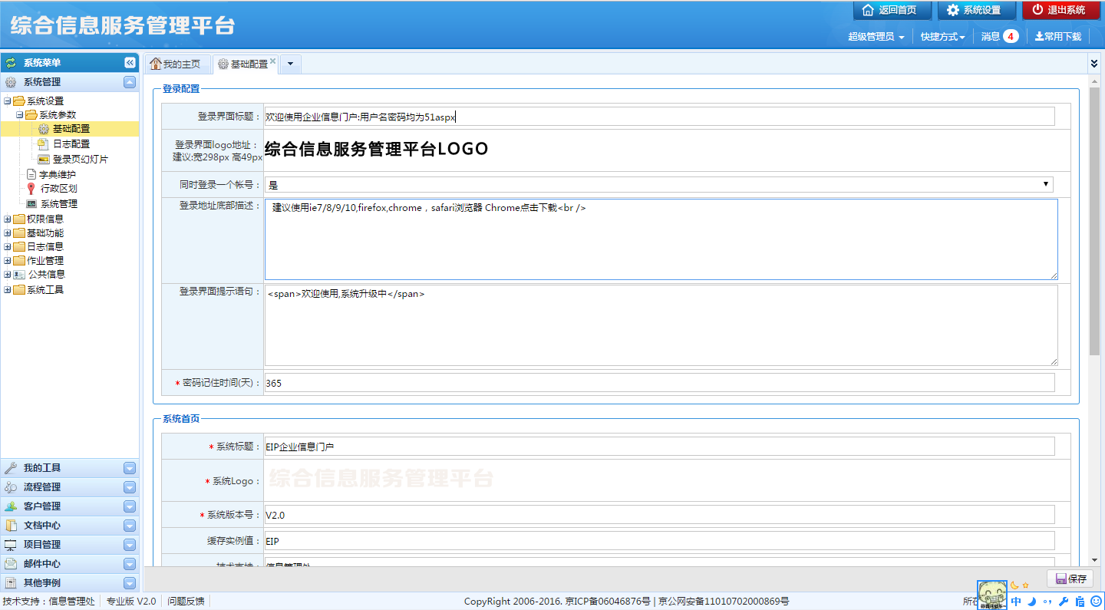This screenshot has width=1105, height=610.
Task: Click the 综合信息服务管理平台LOGO image
Action: 377,149
